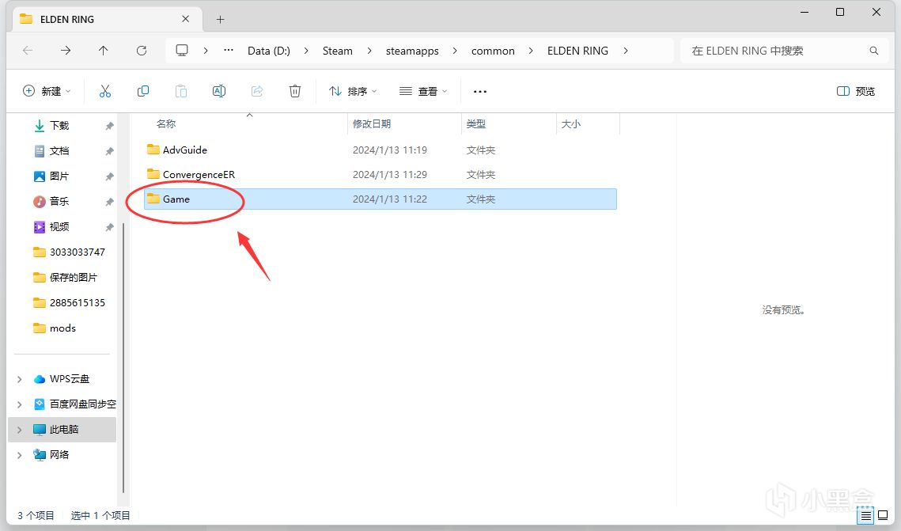Click Data (D:) in the breadcrumb

click(268, 51)
